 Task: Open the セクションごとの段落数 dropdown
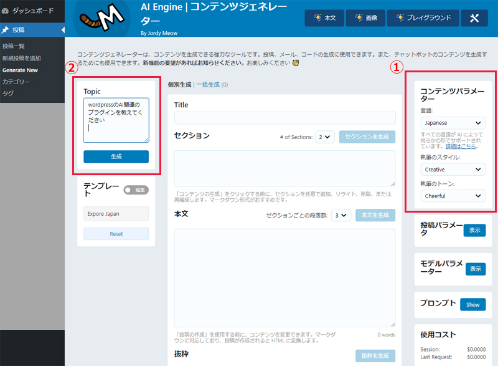tap(341, 215)
